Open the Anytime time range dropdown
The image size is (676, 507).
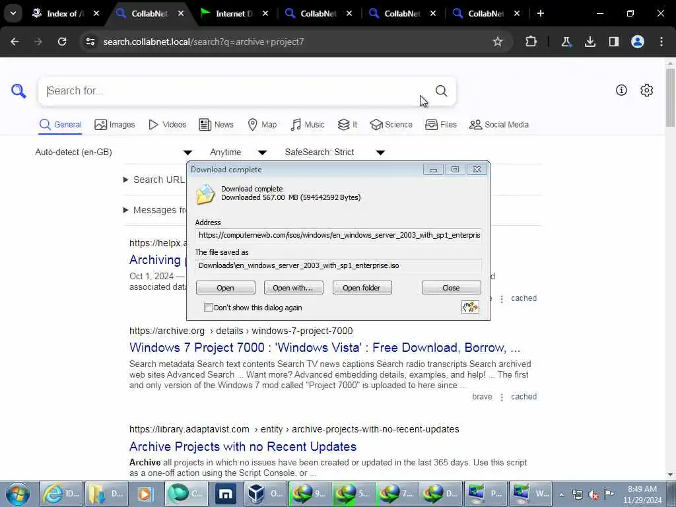[238, 152]
